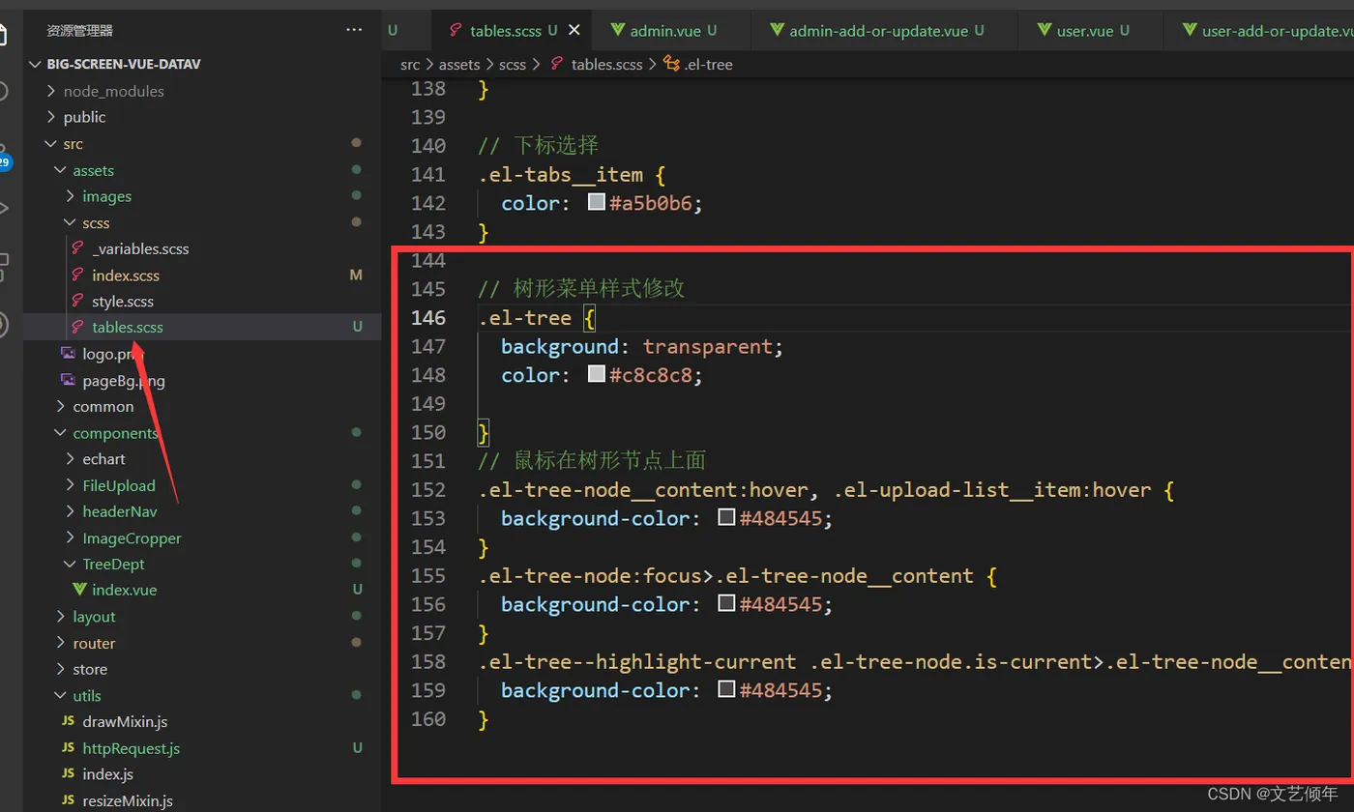Collapse the src folder arrow
Viewport: 1354px width, 812px height.
51,144
